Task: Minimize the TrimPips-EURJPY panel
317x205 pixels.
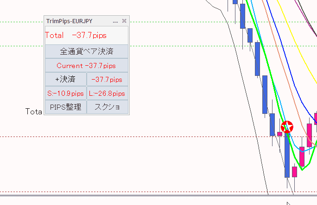Action: coord(115,21)
